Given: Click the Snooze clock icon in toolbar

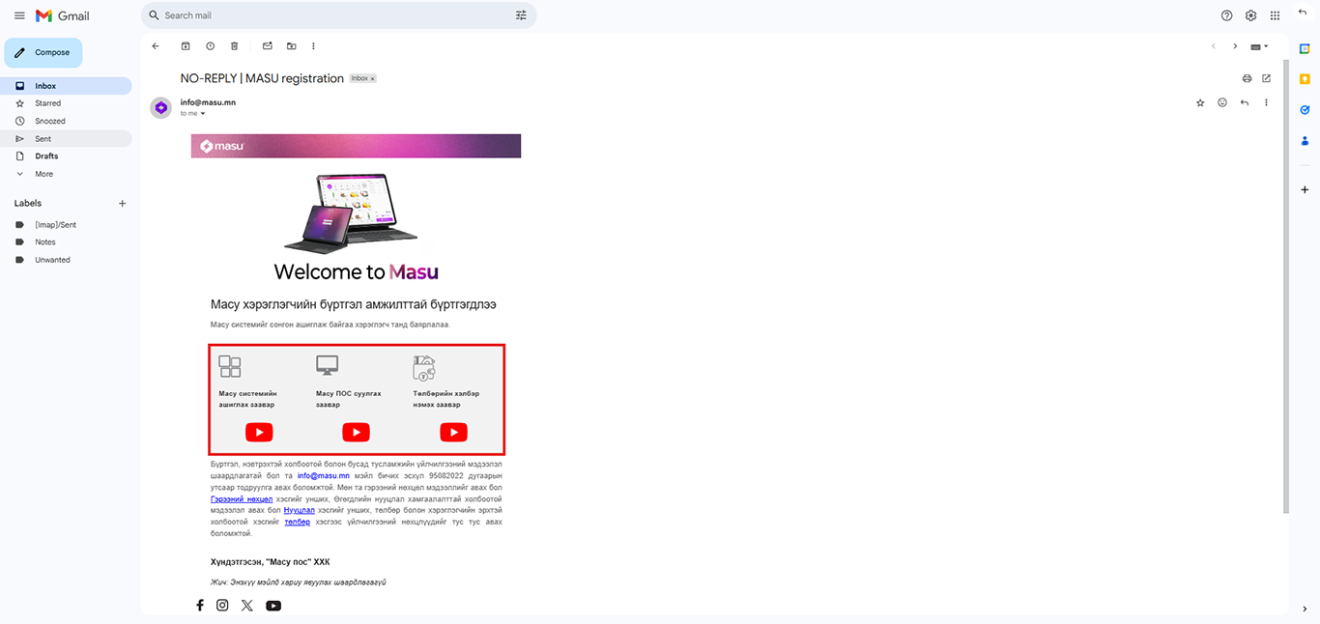Looking at the screenshot, I should pos(210,46).
